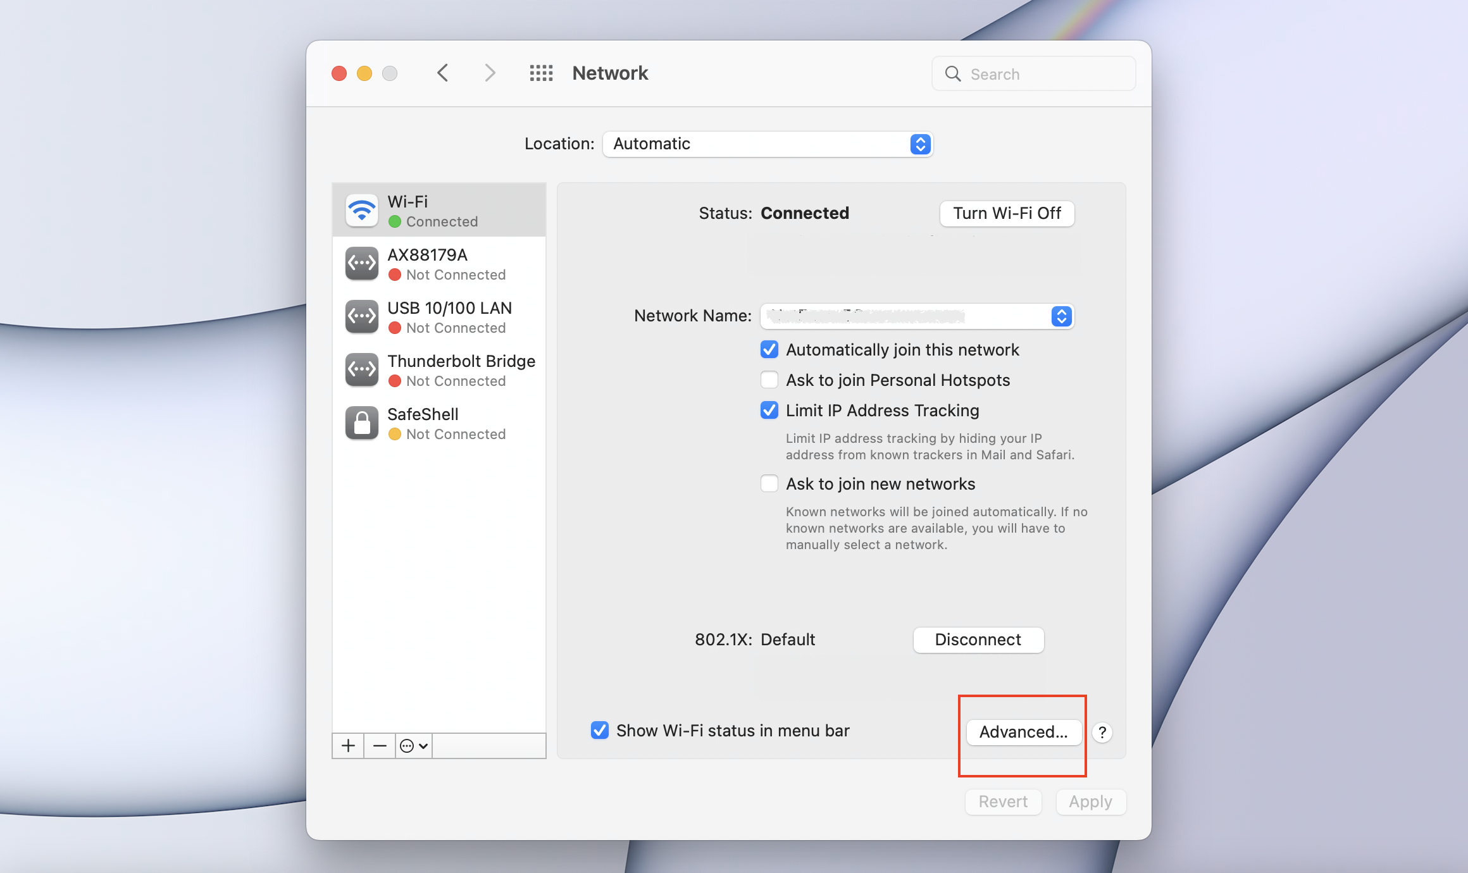Click the Turn Wi-Fi Off button
1468x873 pixels.
[x=1006, y=213]
